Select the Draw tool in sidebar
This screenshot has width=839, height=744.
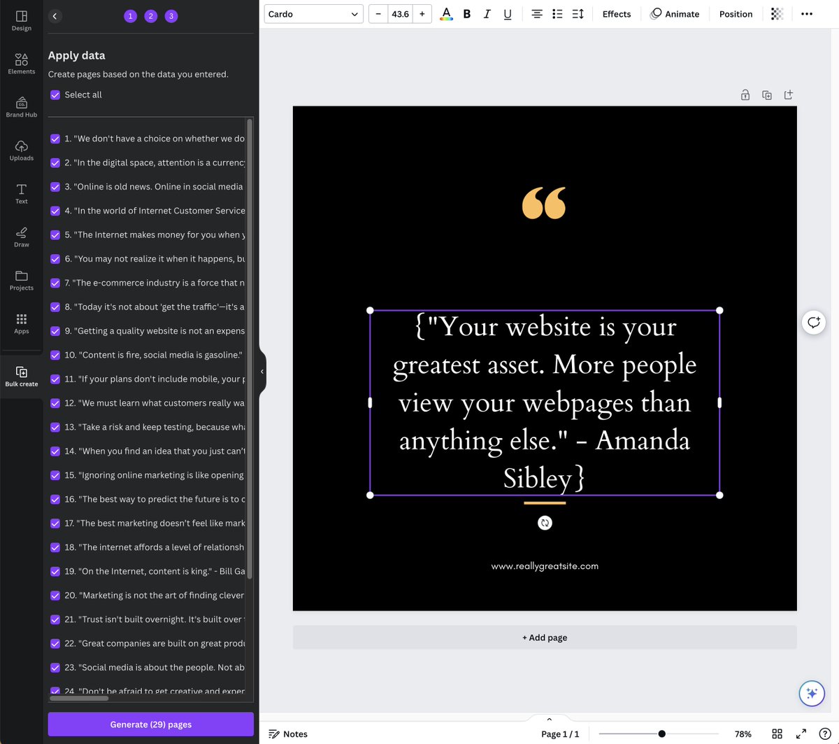coord(22,237)
